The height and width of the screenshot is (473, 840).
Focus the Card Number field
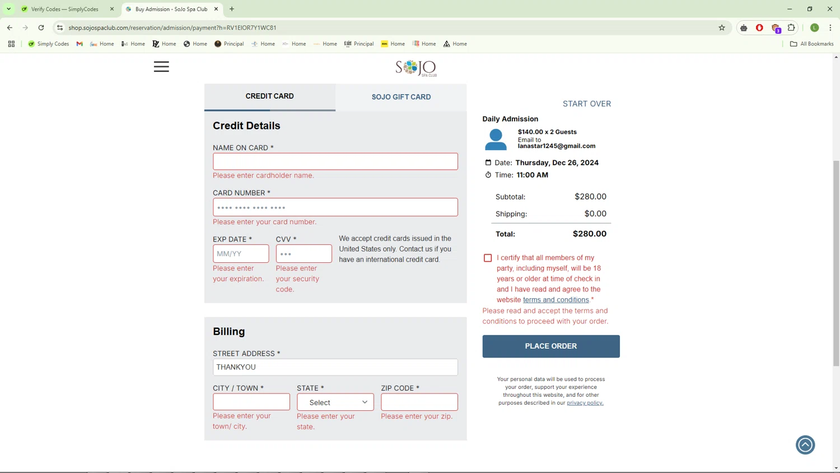tap(335, 207)
